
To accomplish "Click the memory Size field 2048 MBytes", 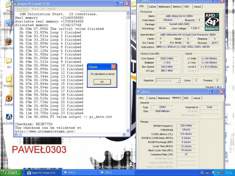I will 163,111.
